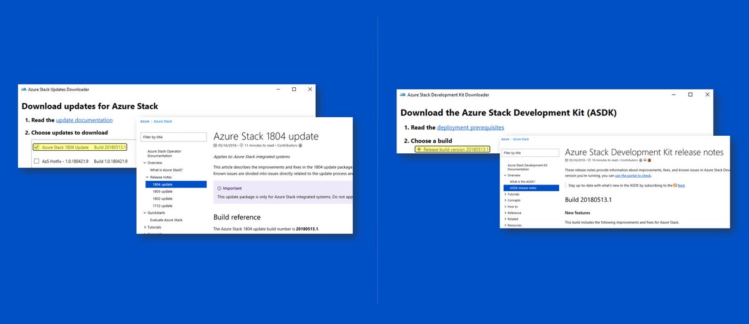Viewport: 749px width, 324px height.
Task: Focus 'Filter by title' field in ASDK docs
Action: (x=531, y=153)
